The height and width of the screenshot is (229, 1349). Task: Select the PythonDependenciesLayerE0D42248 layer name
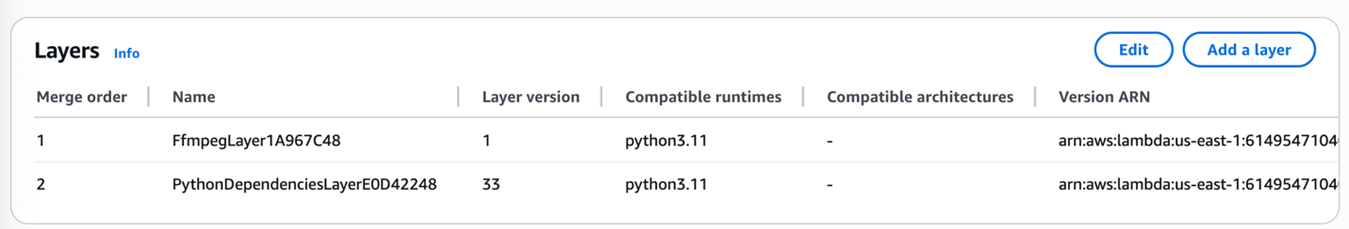304,185
